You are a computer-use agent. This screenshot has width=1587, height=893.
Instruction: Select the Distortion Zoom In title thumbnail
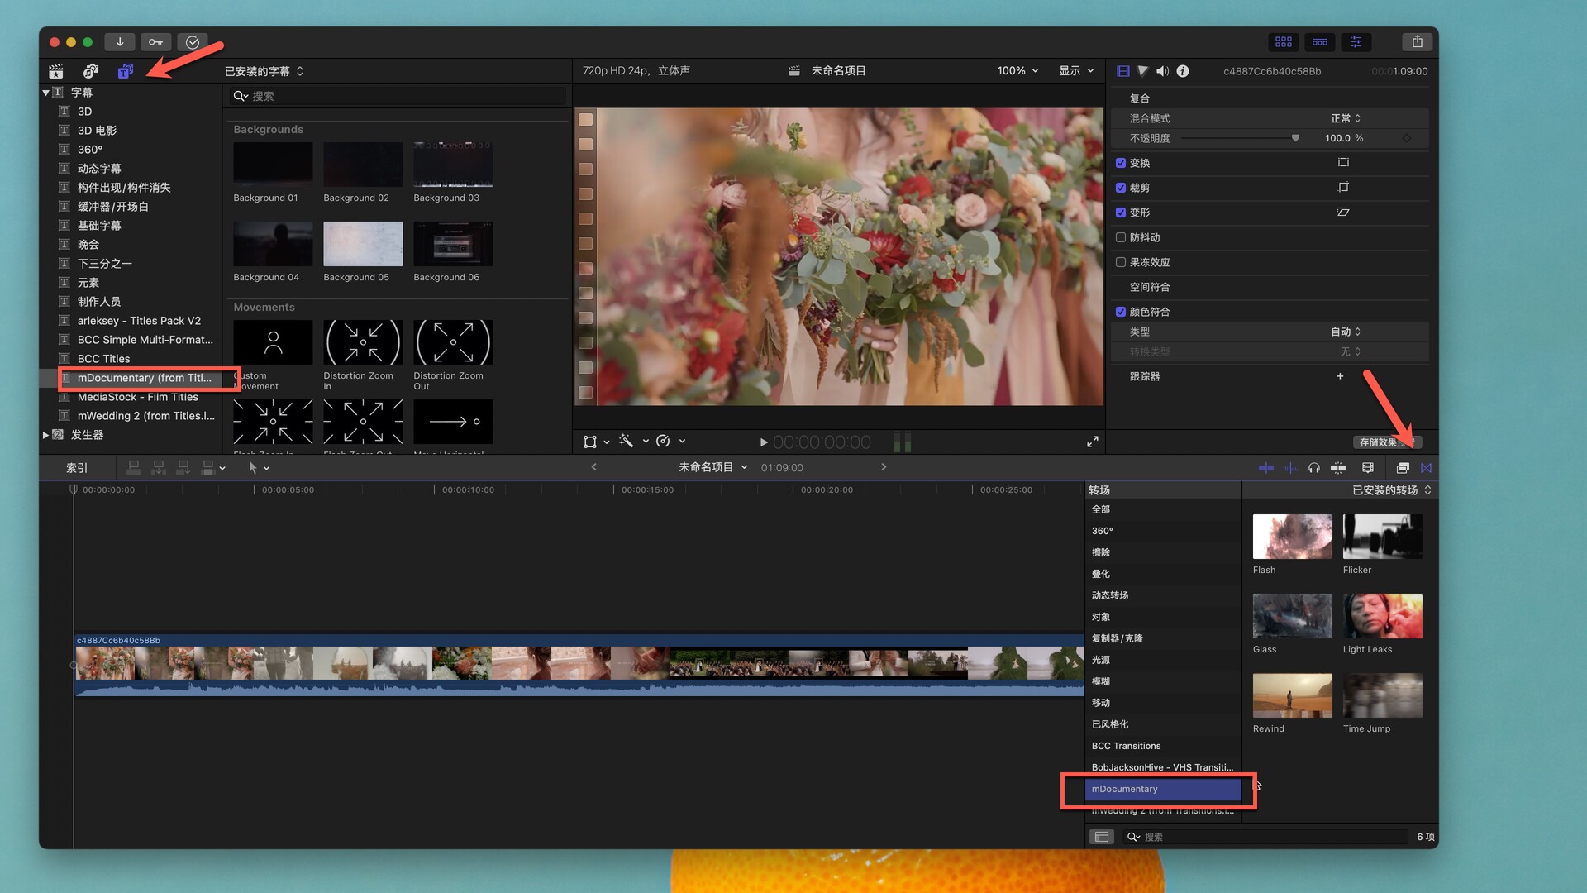click(x=363, y=342)
